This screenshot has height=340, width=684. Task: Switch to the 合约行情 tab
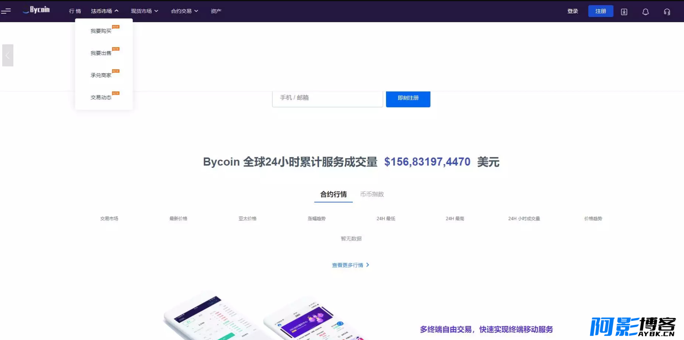coord(333,194)
